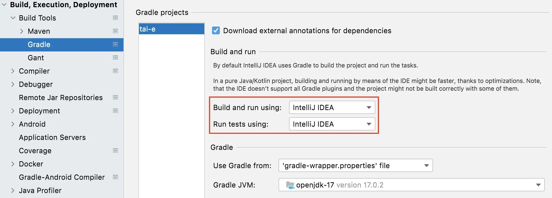Click project-level settings icon beside Gradle
Image resolution: width=552 pixels, height=198 pixels.
click(x=115, y=45)
